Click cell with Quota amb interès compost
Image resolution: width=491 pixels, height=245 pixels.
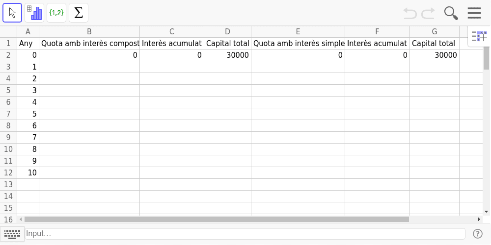click(89, 44)
